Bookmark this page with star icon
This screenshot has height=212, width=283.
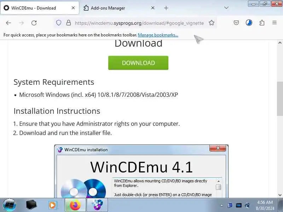[212, 23]
